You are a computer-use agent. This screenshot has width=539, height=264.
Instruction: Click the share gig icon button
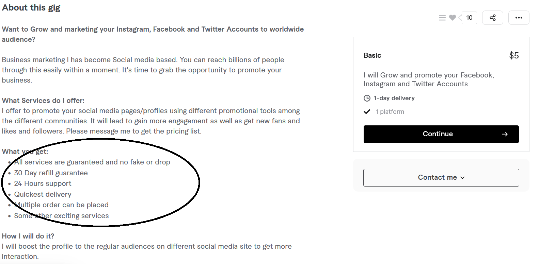[492, 18]
